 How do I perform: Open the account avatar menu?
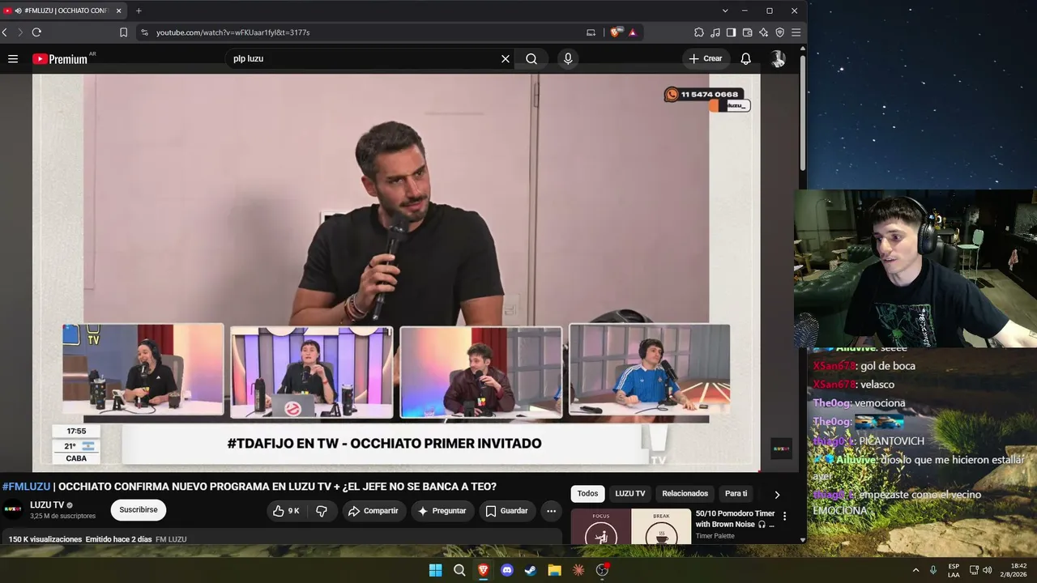pyautogui.click(x=778, y=58)
